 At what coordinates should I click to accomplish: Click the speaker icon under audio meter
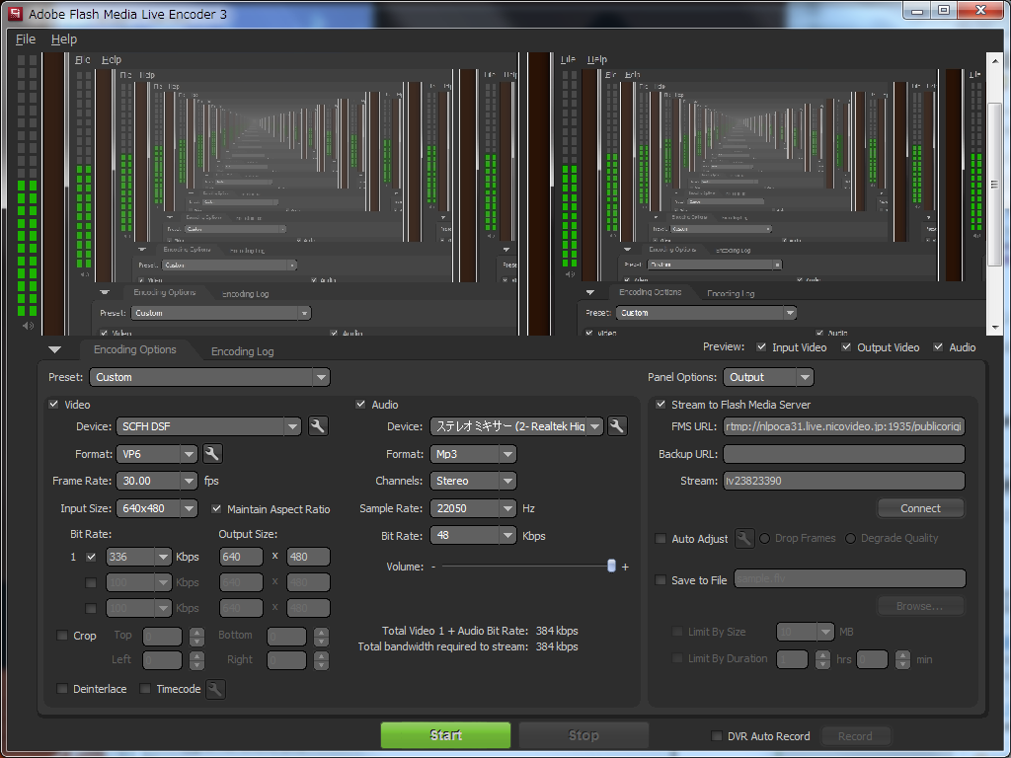pos(28,326)
